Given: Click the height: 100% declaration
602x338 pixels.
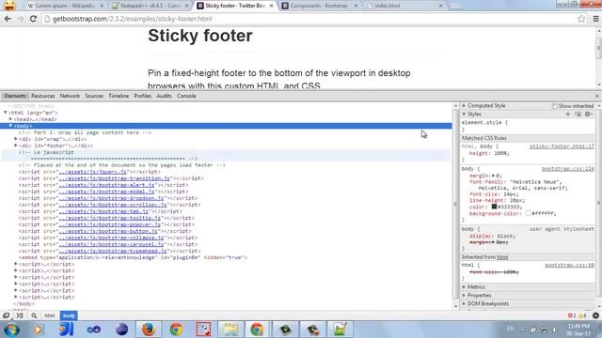Looking at the screenshot, I should click(x=489, y=153).
